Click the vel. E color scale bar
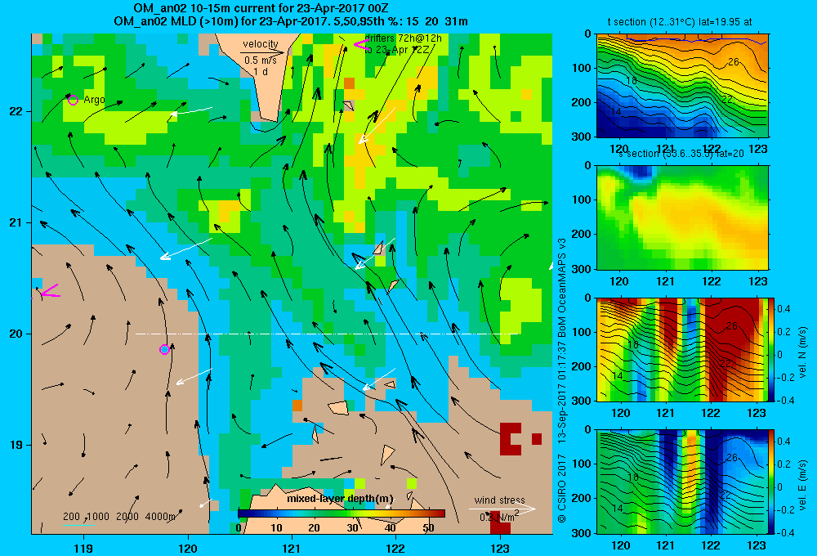Viewport: 817px width, 556px height. tap(772, 482)
